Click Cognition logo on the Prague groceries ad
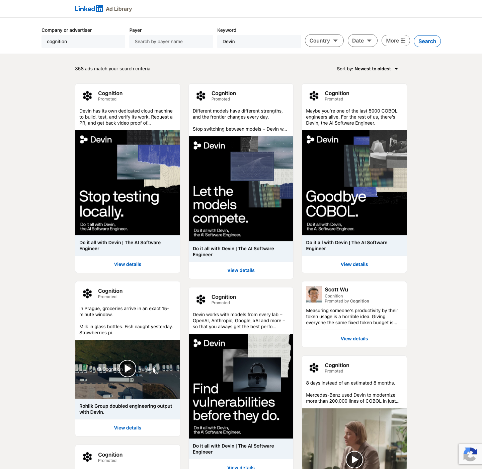The width and height of the screenshot is (482, 469). (x=87, y=293)
